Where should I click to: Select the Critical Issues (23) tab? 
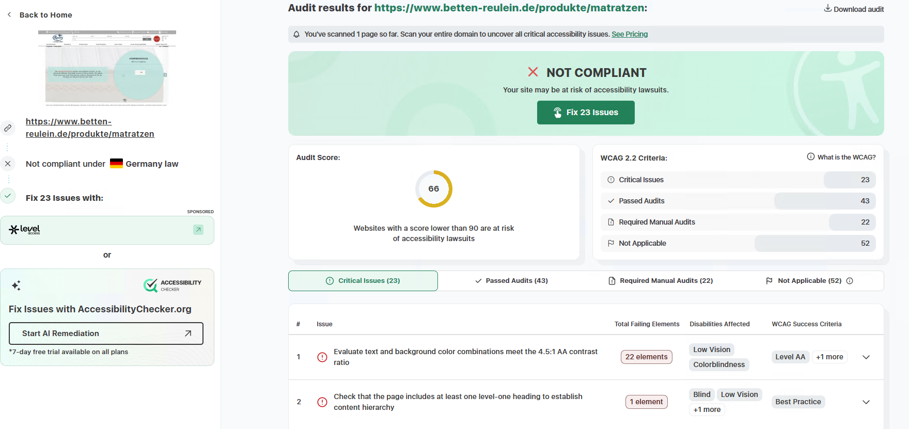point(363,281)
